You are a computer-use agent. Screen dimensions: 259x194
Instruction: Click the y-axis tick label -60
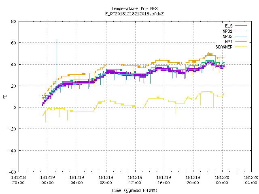[13, 172]
